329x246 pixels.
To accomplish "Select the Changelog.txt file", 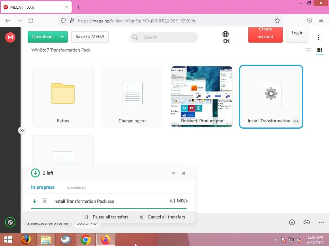I will click(x=132, y=97).
